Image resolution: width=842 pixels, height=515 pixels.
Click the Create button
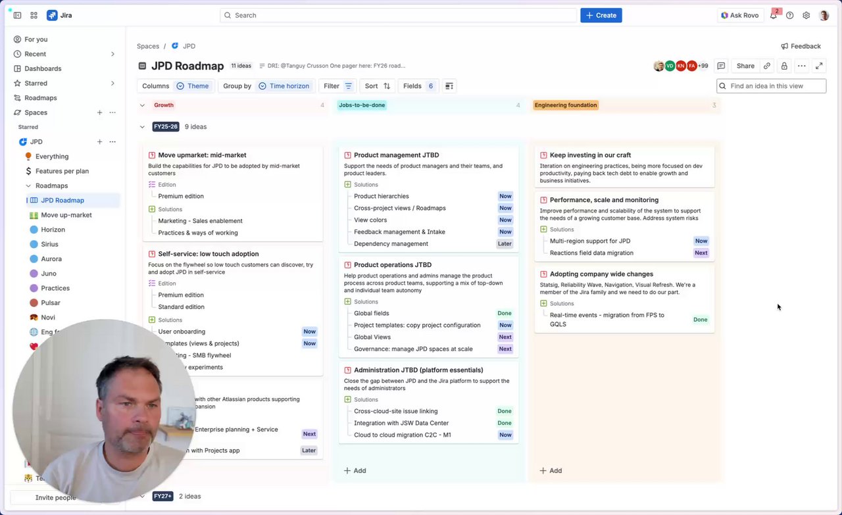click(x=601, y=15)
